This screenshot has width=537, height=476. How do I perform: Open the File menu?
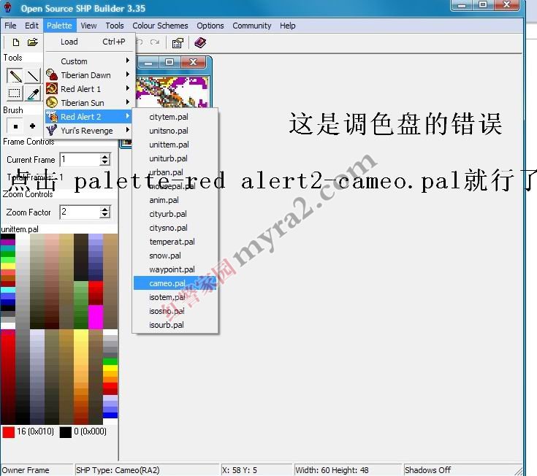click(x=10, y=26)
